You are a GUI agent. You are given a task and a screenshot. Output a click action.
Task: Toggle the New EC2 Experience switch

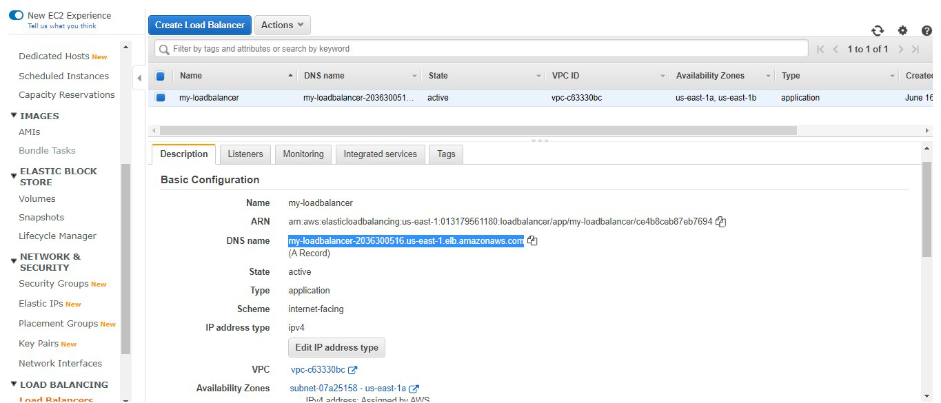click(x=16, y=15)
